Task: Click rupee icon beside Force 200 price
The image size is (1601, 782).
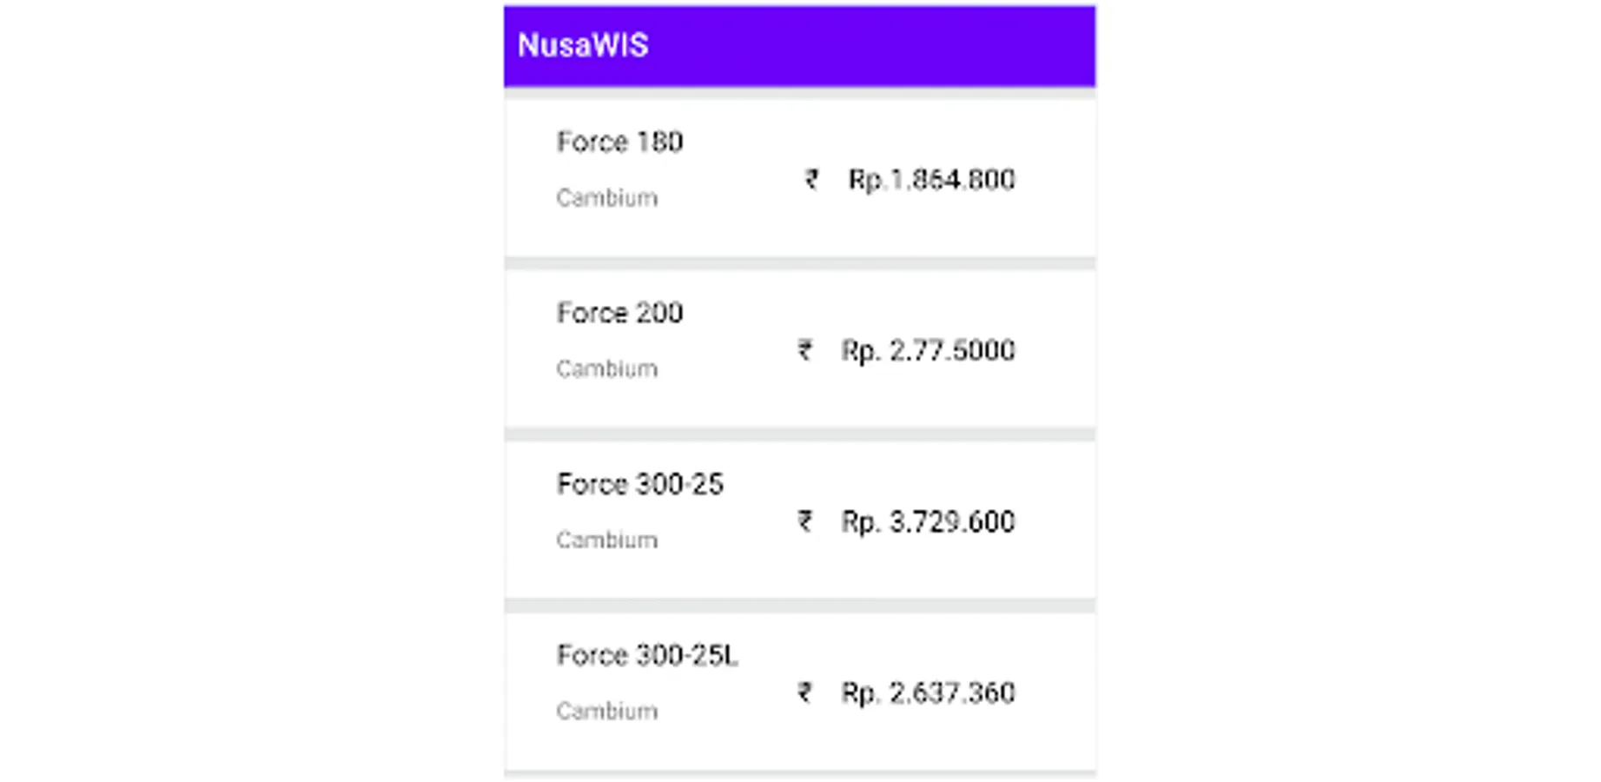Action: [x=805, y=350]
